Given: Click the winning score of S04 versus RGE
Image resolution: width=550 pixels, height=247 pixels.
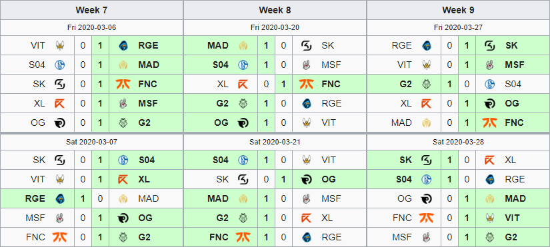Looking at the screenshot, I should pos(449,179).
